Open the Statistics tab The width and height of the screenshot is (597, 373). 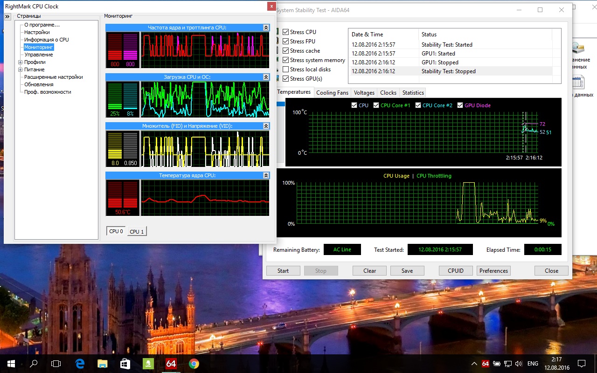point(413,92)
